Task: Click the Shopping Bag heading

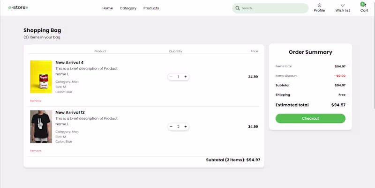Action: coord(42,30)
